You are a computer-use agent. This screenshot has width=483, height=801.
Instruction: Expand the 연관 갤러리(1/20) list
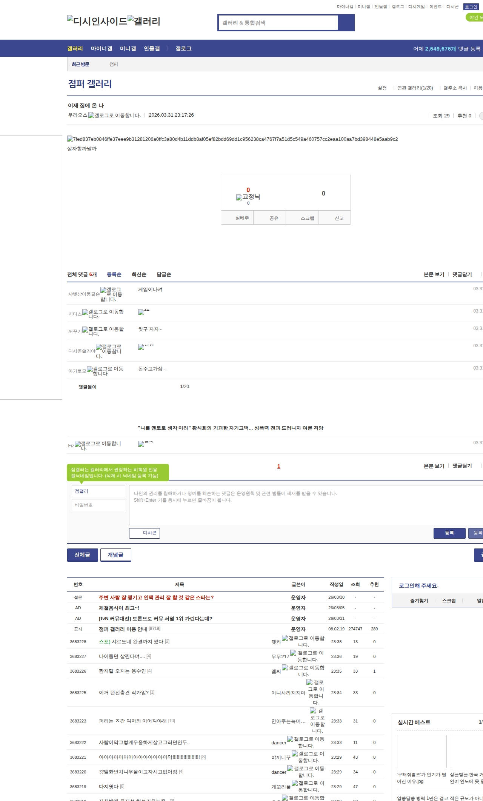415,88
